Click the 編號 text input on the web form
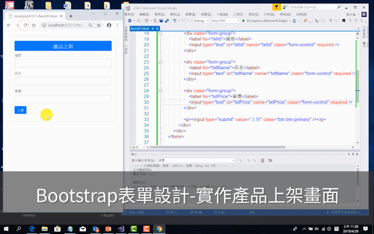374x234 pixels. coord(63,63)
